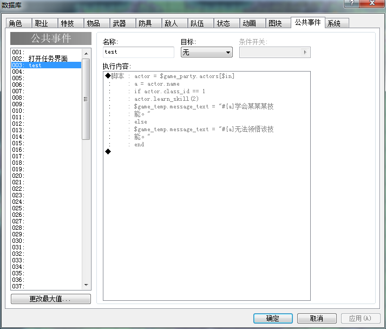The height and width of the screenshot is (329, 386).
Task: Select the 脚本 command line with $game_party.actors
Action: pyautogui.click(x=207, y=76)
